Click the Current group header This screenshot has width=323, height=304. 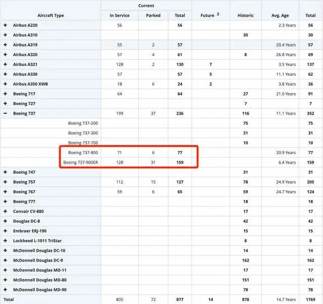(x=146, y=6)
